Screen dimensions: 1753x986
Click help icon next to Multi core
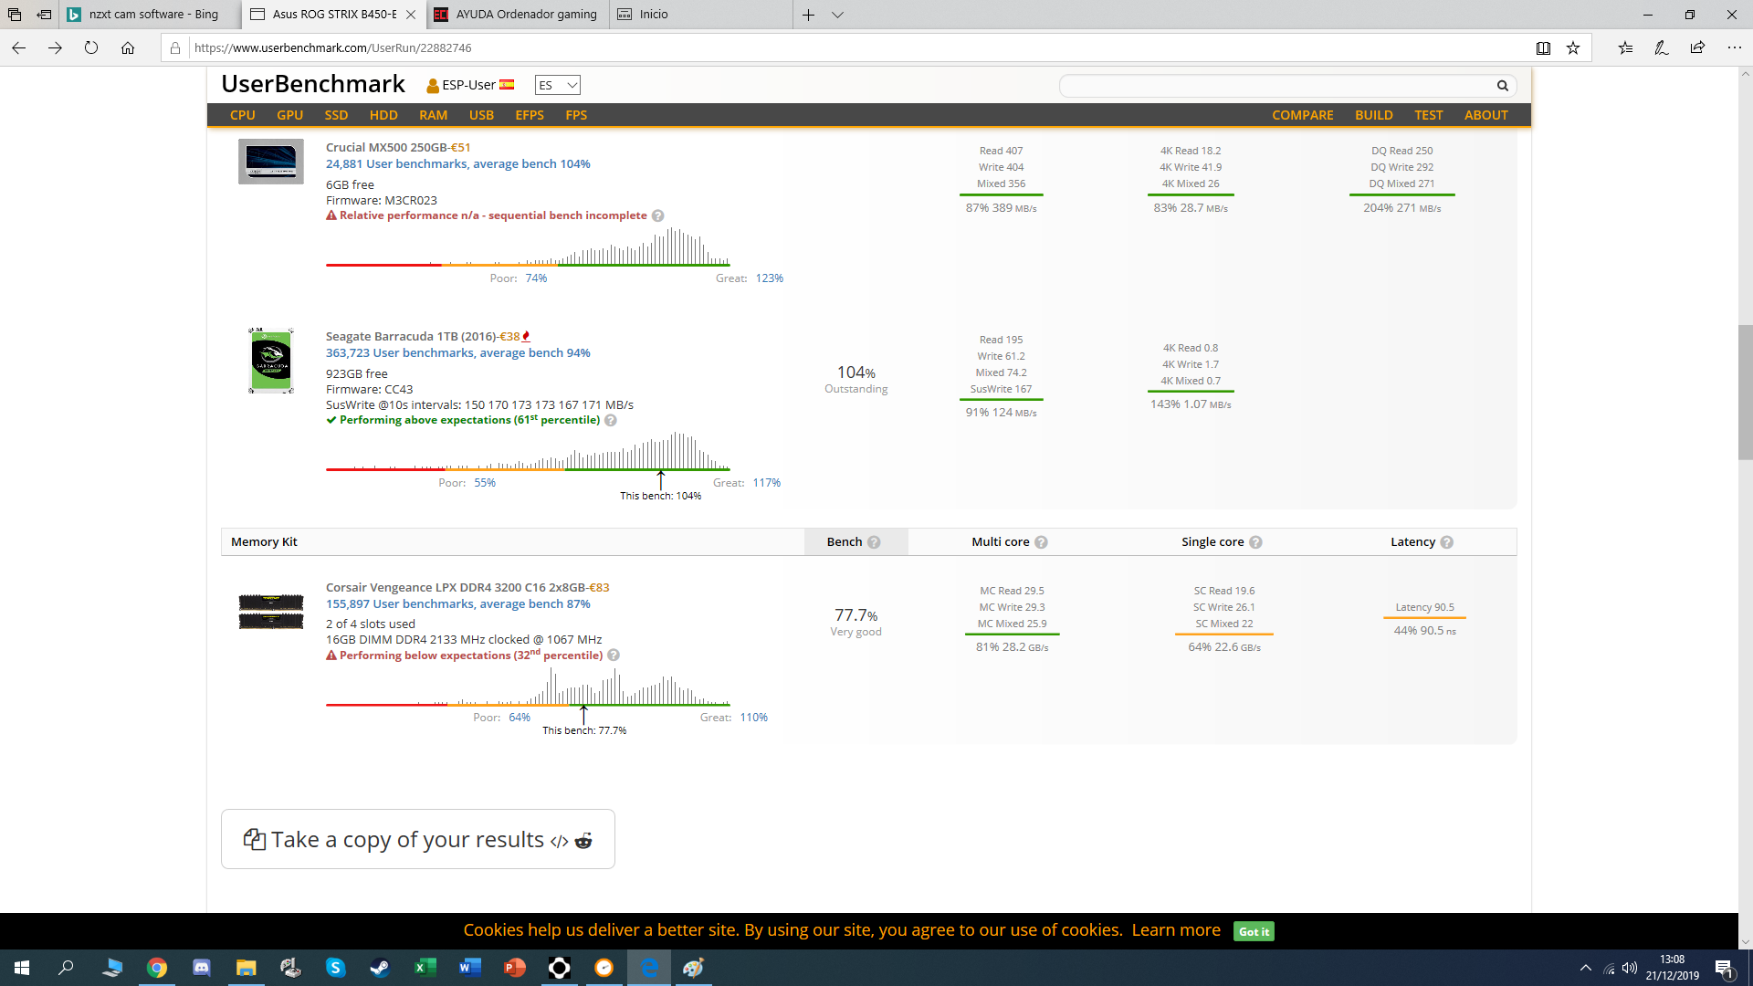1041,542
